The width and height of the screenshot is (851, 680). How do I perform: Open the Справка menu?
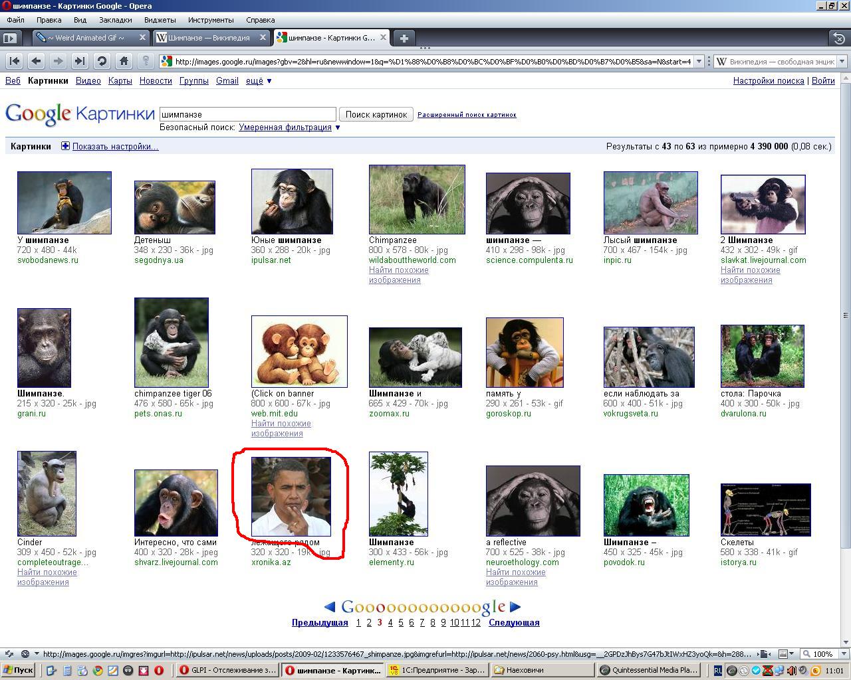(x=260, y=20)
